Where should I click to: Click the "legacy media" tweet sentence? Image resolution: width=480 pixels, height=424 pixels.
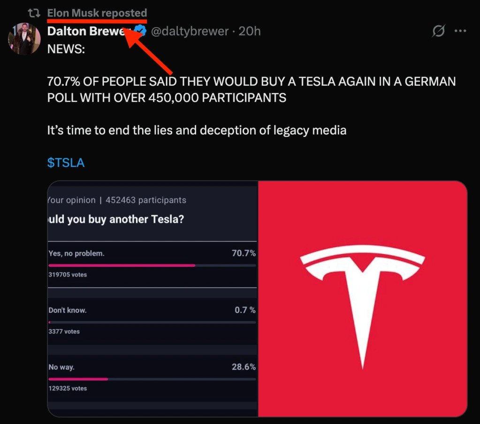tap(197, 130)
